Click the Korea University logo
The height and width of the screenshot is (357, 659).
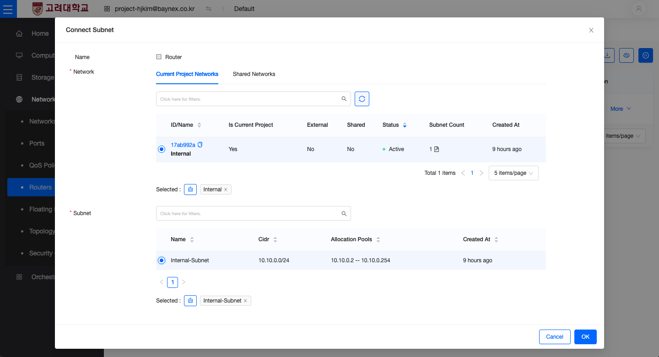(x=61, y=9)
